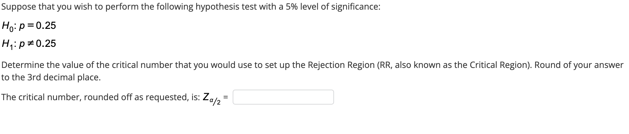
Task: Click the words 'Rejection Region'
Action: (341, 65)
